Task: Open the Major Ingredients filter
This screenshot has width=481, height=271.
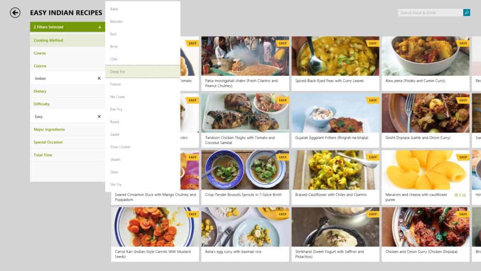Action: pos(67,129)
